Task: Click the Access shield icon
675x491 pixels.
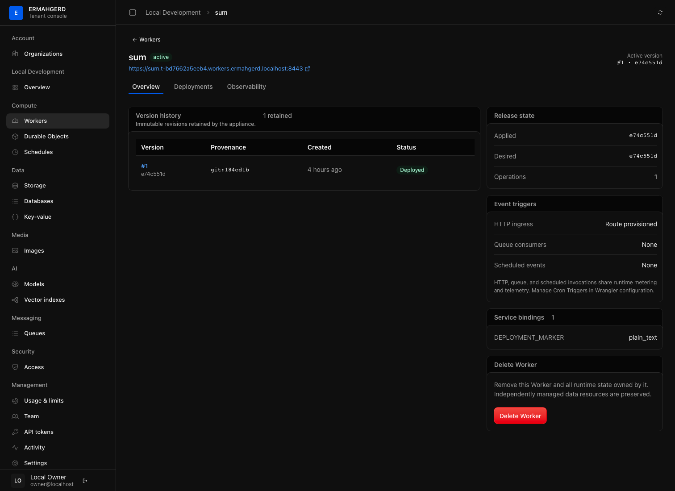Action: point(15,367)
